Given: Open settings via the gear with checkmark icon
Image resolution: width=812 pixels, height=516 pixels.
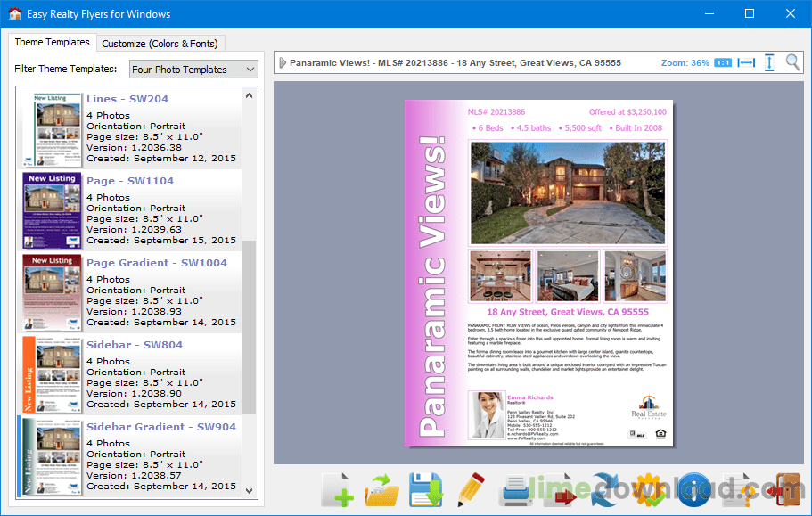Looking at the screenshot, I should pos(650,489).
